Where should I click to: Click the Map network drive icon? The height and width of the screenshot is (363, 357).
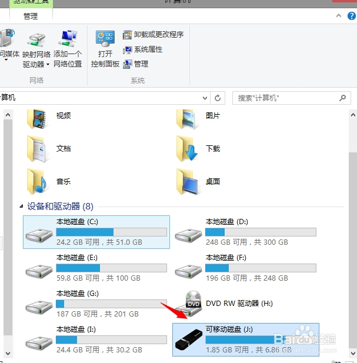tap(36, 40)
